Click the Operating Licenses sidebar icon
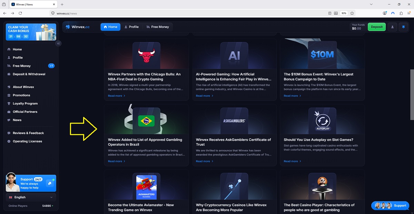This screenshot has height=214, width=414. (x=9, y=141)
